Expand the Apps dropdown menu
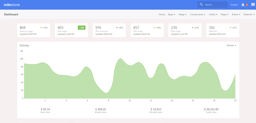The height and width of the screenshot is (123, 256). (171, 14)
